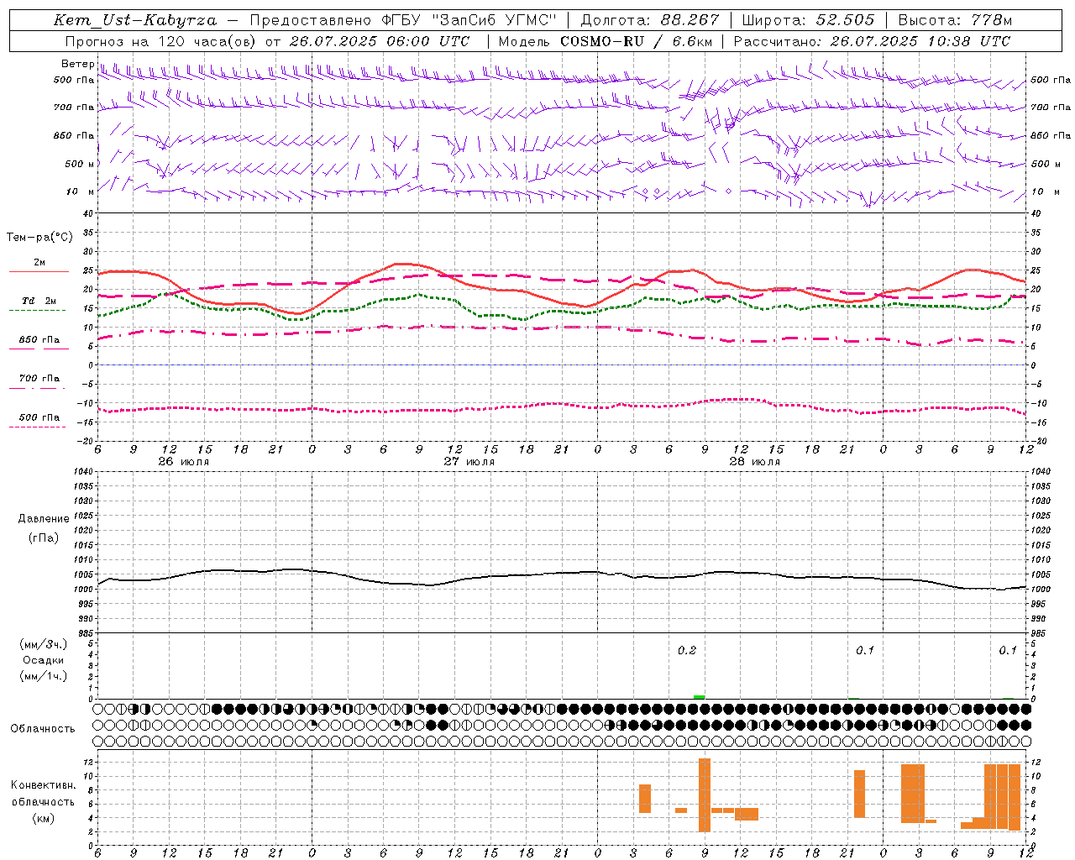Viewport: 1075px width, 860px height.
Task: Click the computed time Рассчитано: 26.07.2025 10:38 UTC
Action: tap(872, 41)
